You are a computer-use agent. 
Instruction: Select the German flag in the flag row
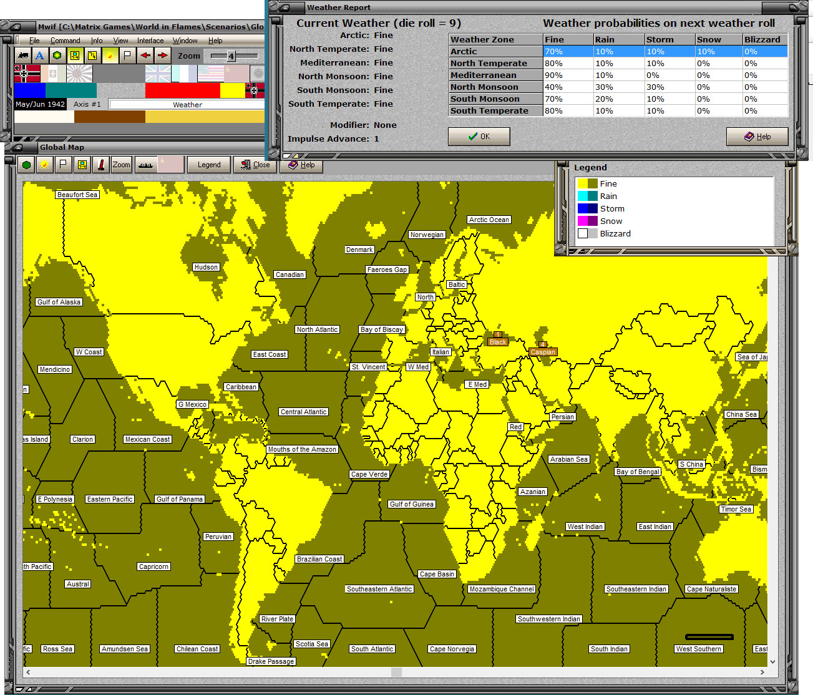coord(27,74)
